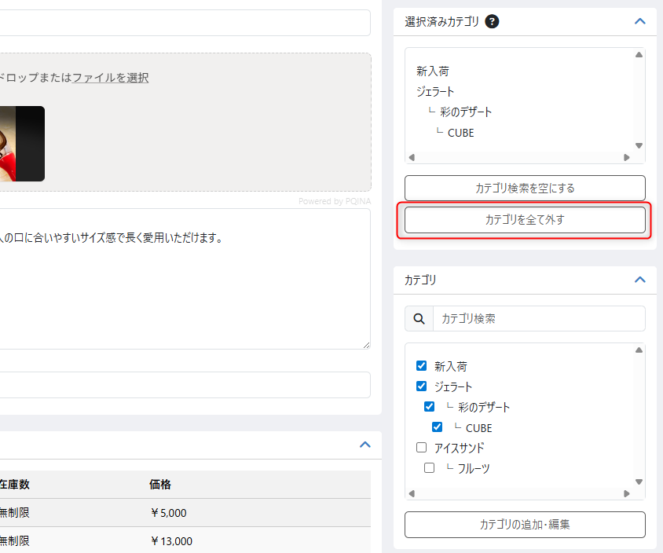Click the uploaded product image thumbnail
663x553 pixels.
22,144
